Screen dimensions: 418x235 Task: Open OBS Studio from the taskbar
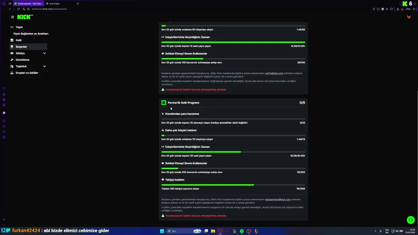249,231
